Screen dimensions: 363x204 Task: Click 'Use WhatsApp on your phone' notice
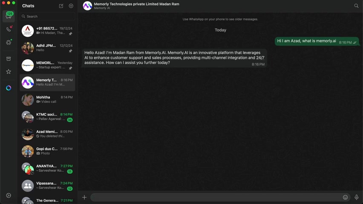[x=220, y=19]
